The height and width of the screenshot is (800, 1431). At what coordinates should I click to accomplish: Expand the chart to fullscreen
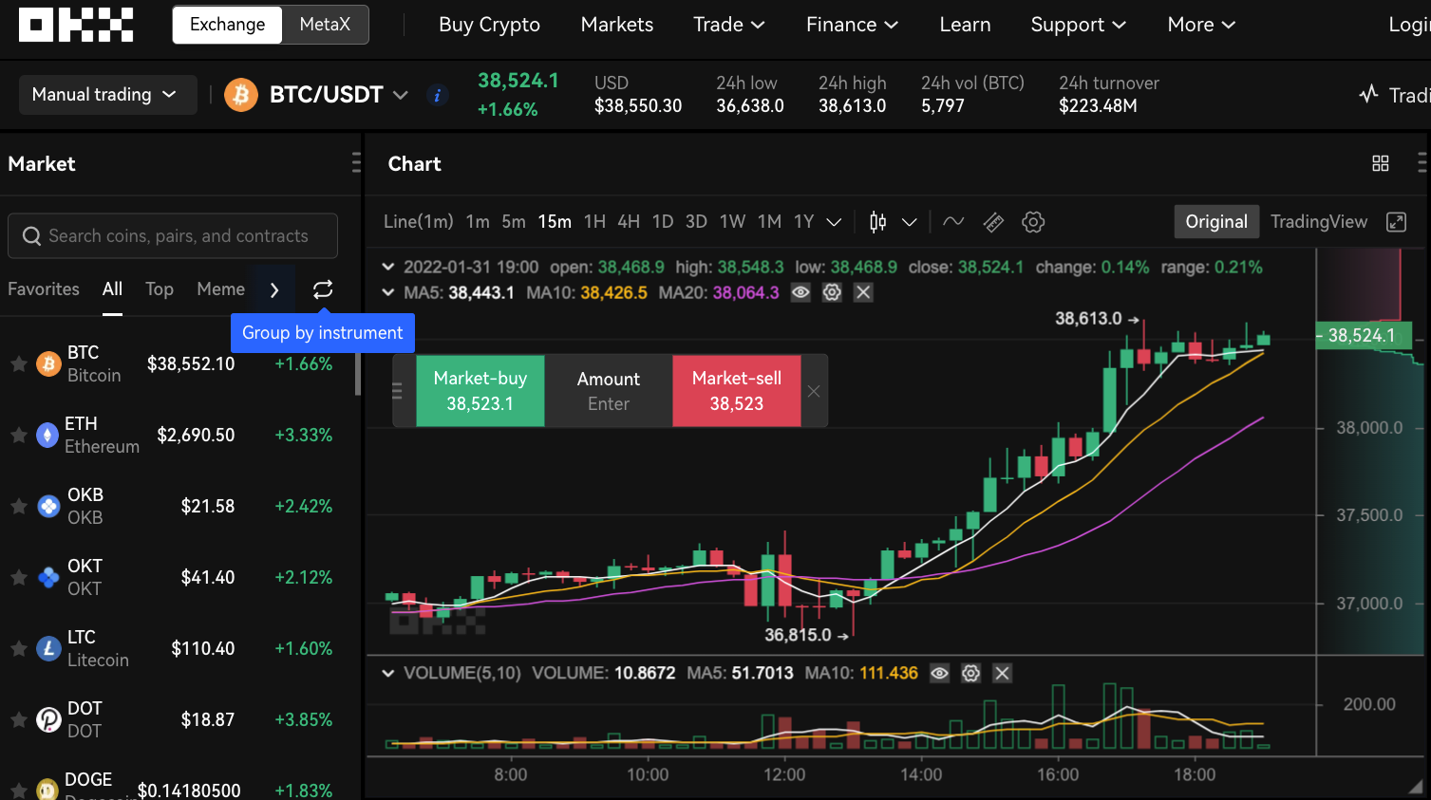(x=1396, y=221)
